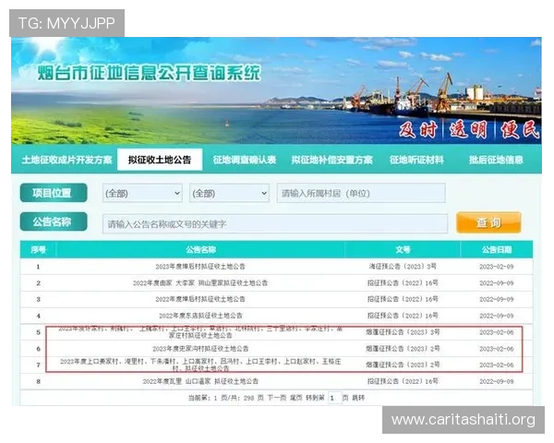This screenshot has height=443, width=554.
Task: Jump to the last page via 尾页
Action: (295, 398)
